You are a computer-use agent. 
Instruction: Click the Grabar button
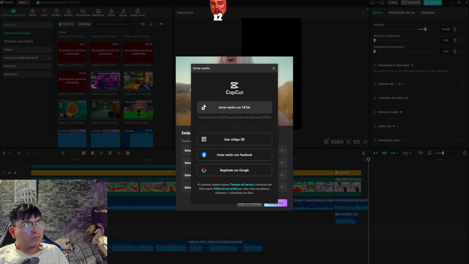click(x=84, y=24)
